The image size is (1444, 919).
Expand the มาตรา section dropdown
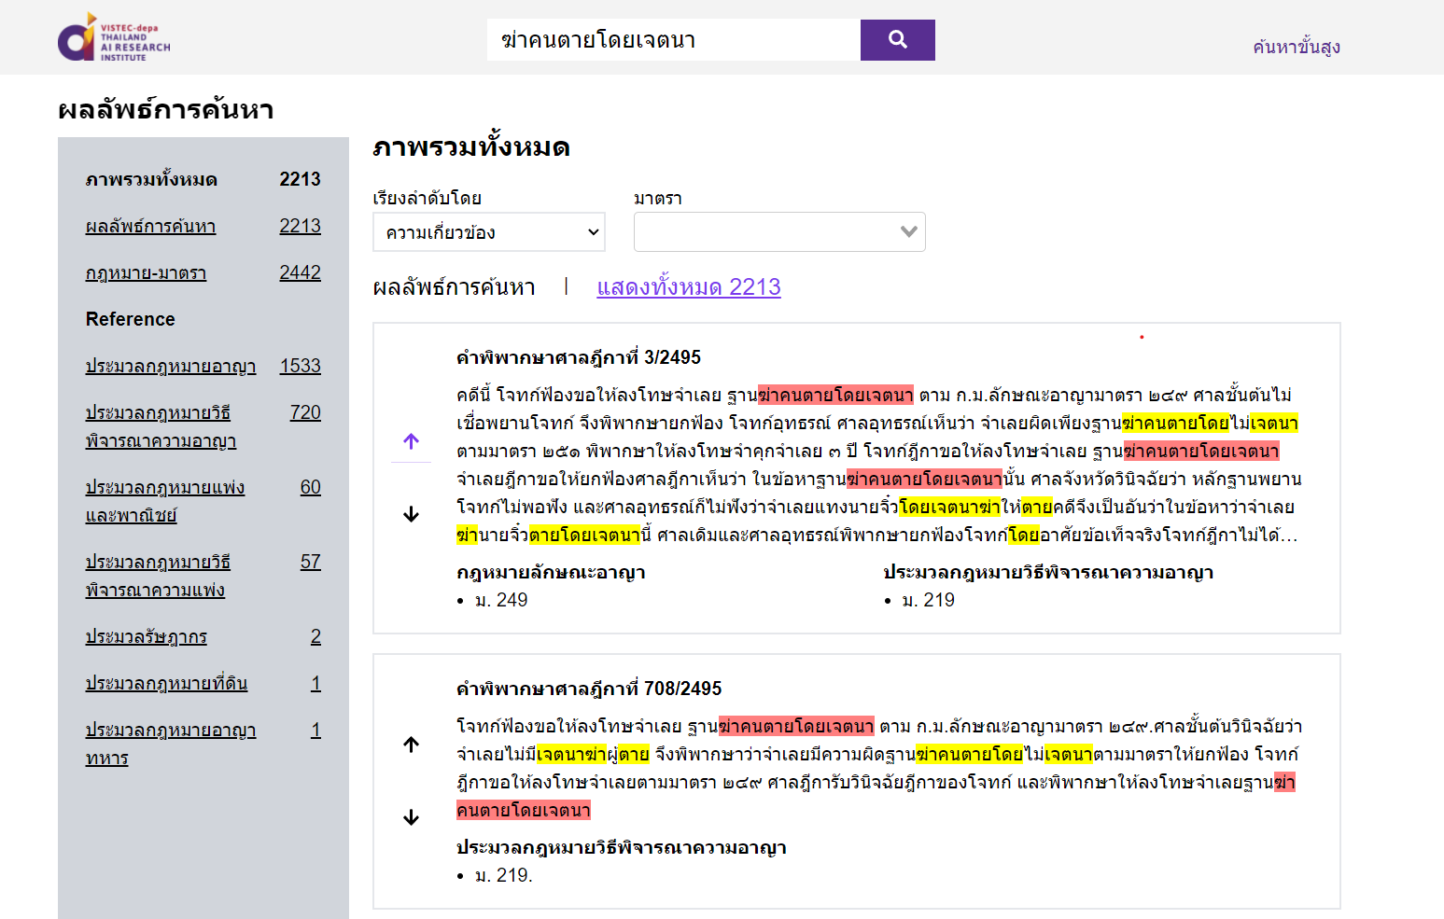779,232
